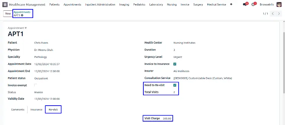Open the activities clock icon

pos(253,5)
